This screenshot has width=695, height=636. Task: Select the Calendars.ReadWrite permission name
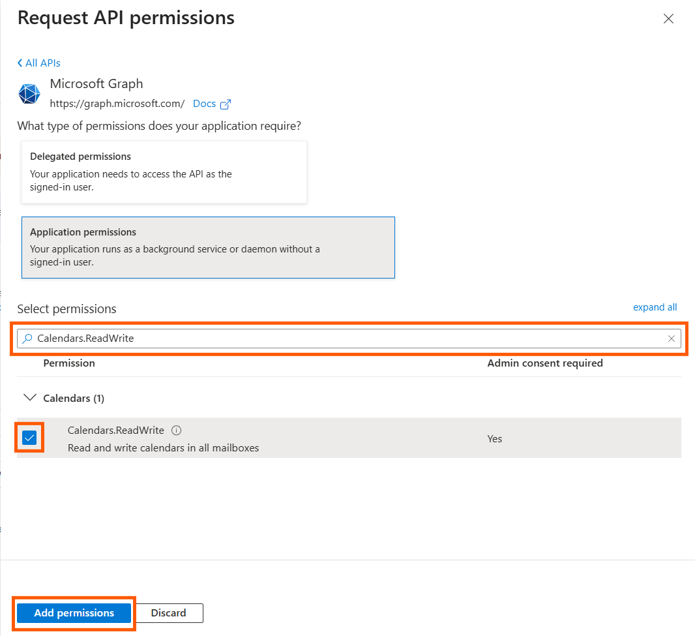(116, 431)
